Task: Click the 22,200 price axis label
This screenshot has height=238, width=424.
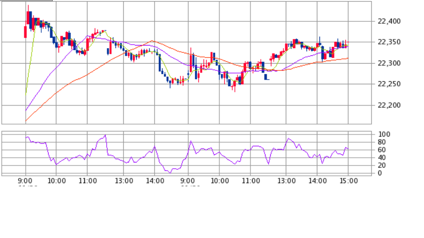Action: pos(389,105)
